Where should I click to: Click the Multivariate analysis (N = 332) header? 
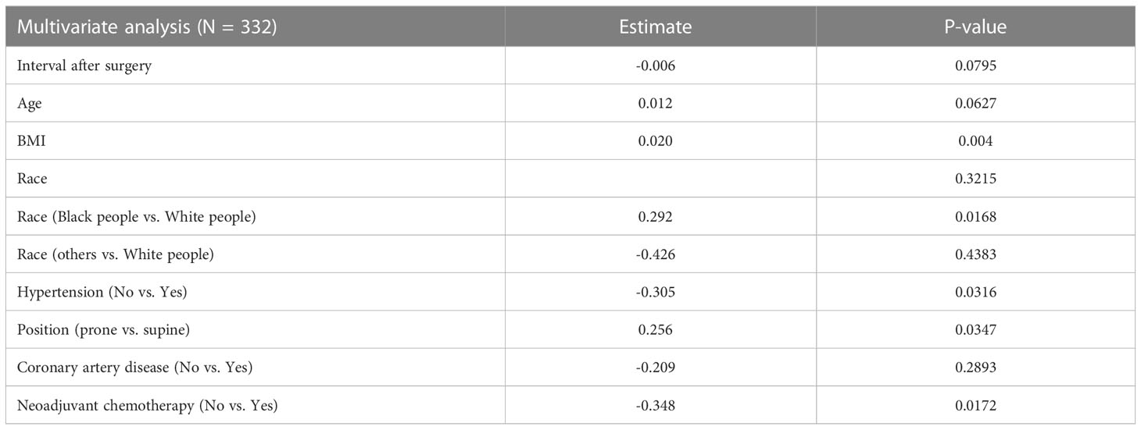pos(146,27)
